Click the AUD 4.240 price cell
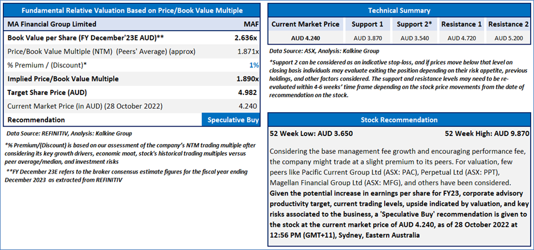The width and height of the screenshot is (534, 250). point(306,38)
